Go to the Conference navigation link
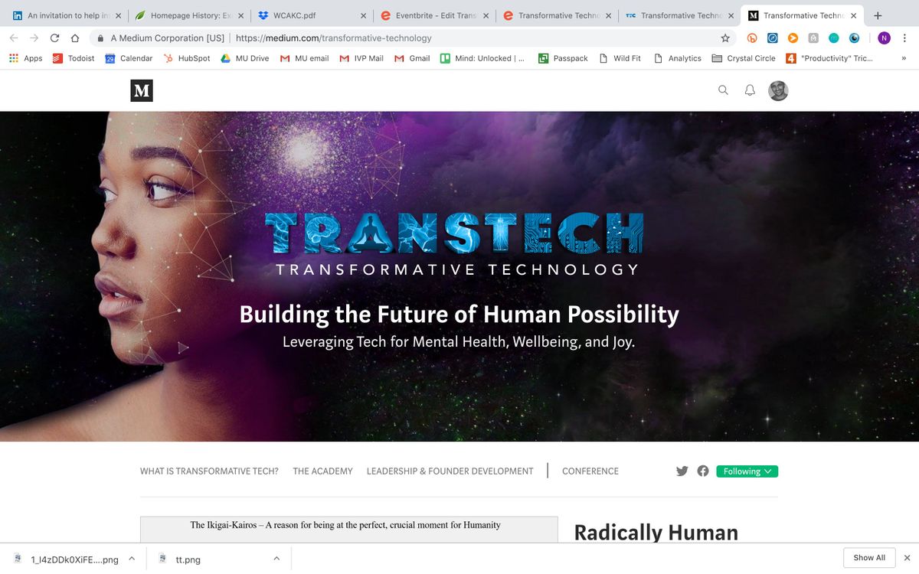This screenshot has height=574, width=919. click(x=590, y=471)
